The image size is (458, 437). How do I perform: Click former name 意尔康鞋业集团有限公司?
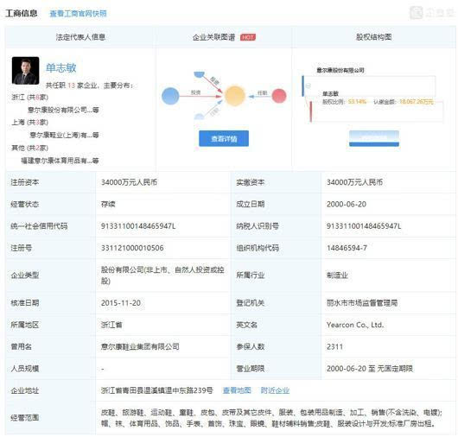click(x=140, y=347)
